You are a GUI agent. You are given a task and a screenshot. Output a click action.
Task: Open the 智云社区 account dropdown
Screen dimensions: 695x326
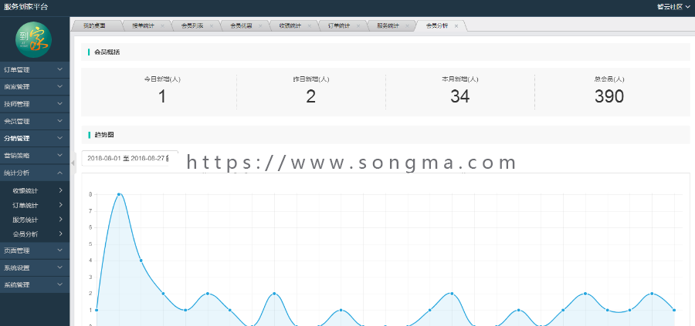tap(673, 7)
